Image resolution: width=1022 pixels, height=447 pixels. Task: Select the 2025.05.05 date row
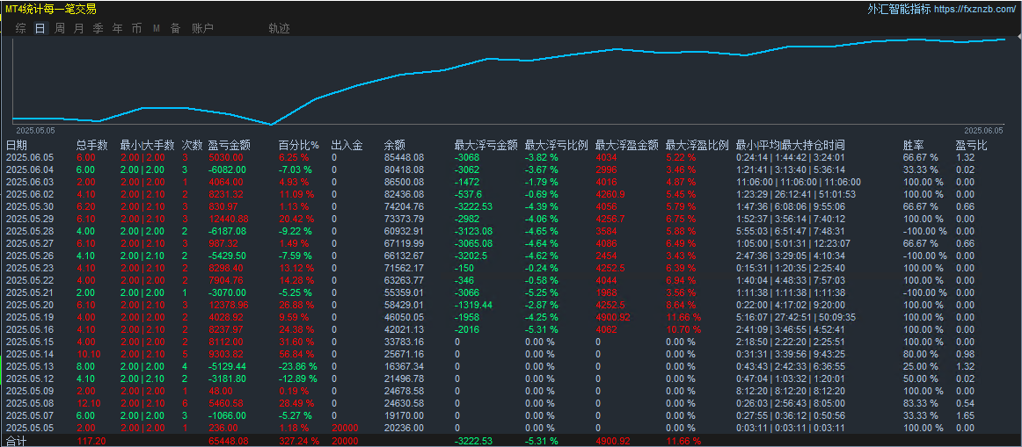click(30, 428)
